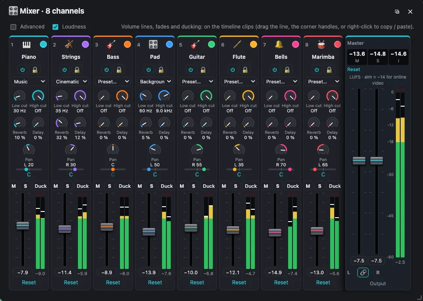Click the Piano fader value −7.9 field

[x=23, y=272]
